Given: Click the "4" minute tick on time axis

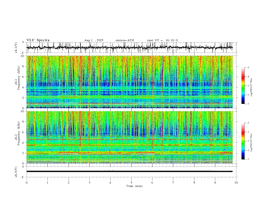Looking at the screenshot, I should [x=110, y=183].
